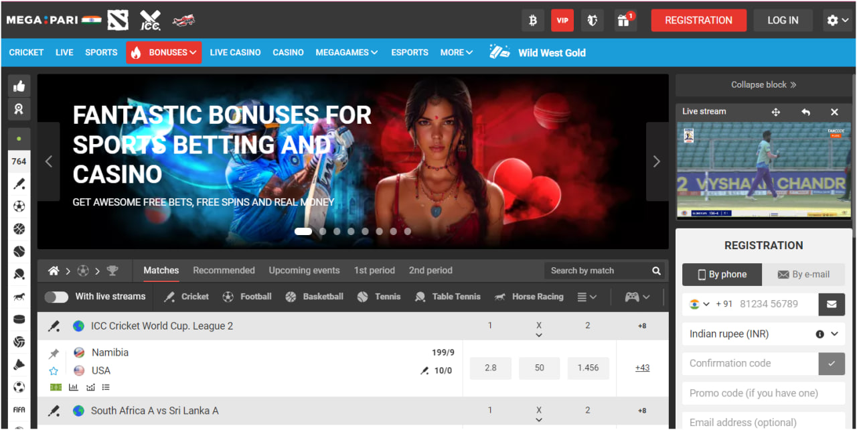Select the badminton shuttlecock icon in sidebar
The height and width of the screenshot is (430, 857).
(x=19, y=364)
